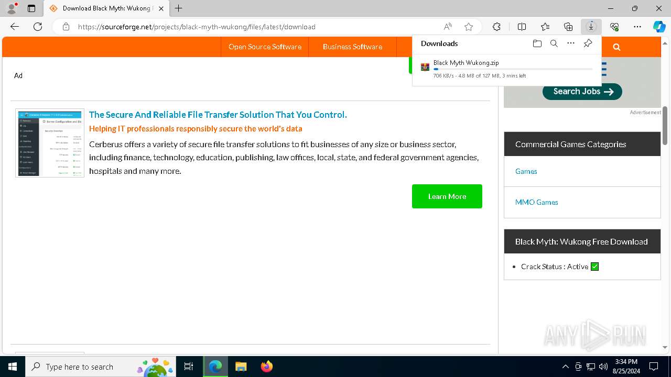Click the scrollbar down arrow
The height and width of the screenshot is (377, 671).
[665, 347]
